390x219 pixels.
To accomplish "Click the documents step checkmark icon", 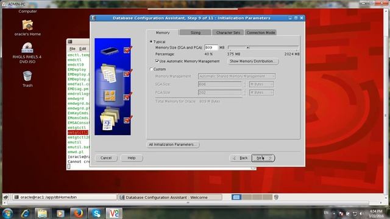I will click(127, 73).
